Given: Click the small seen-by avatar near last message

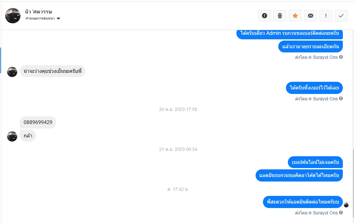Looking at the screenshot, I should coord(346,205).
